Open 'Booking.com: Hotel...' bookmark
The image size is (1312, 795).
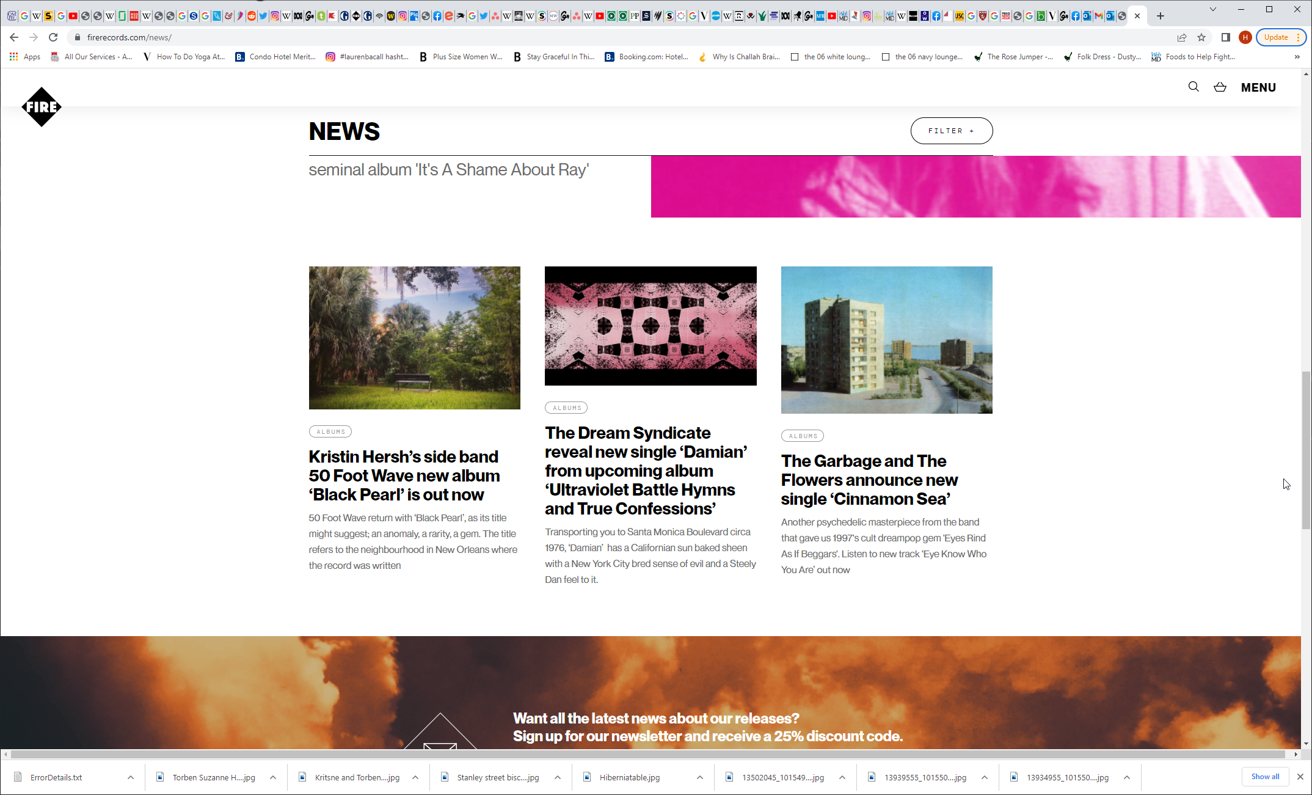[646, 57]
